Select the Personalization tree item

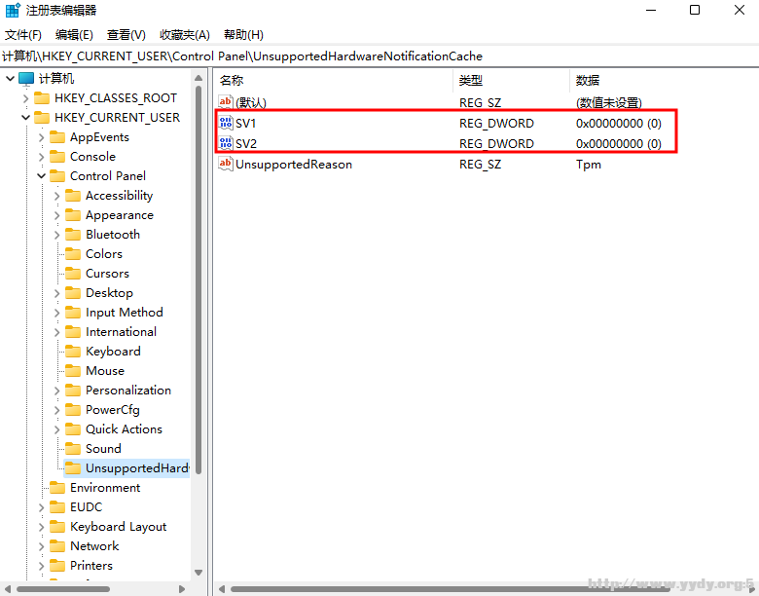point(128,391)
